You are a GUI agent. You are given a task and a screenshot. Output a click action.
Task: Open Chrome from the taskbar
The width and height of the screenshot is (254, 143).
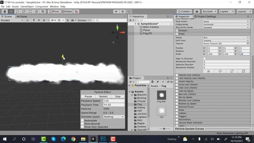click(x=73, y=139)
